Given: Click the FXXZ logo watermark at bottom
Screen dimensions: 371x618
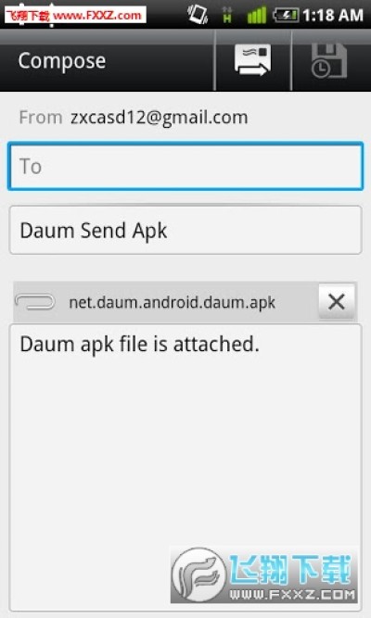Looking at the screenshot, I should tap(263, 574).
